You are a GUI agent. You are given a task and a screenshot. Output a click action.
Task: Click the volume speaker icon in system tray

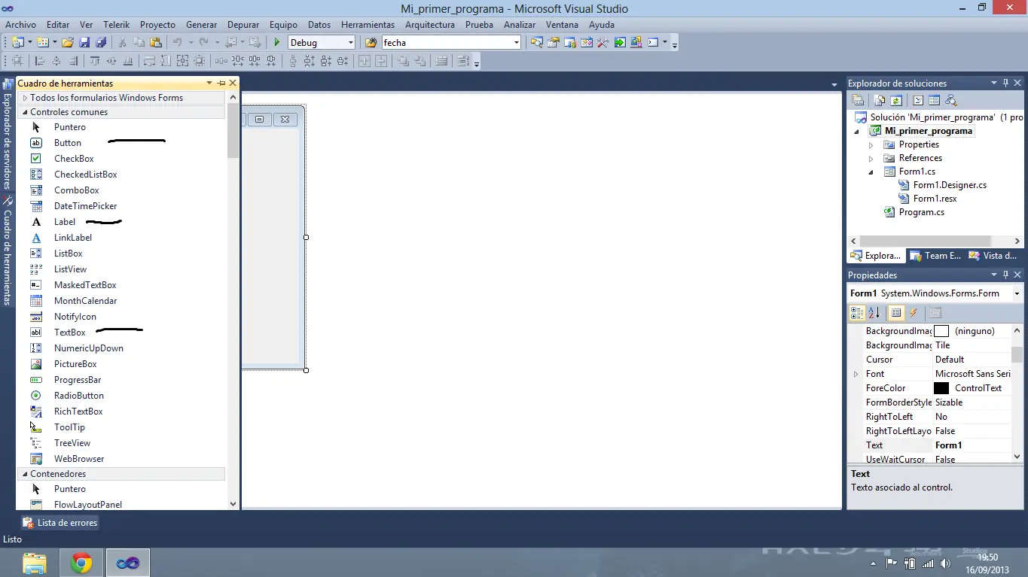[945, 563]
